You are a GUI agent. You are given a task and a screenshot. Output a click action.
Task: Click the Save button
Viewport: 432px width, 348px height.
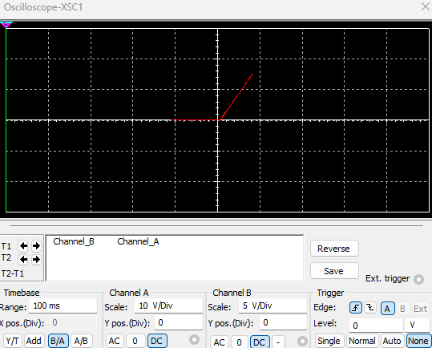click(334, 271)
